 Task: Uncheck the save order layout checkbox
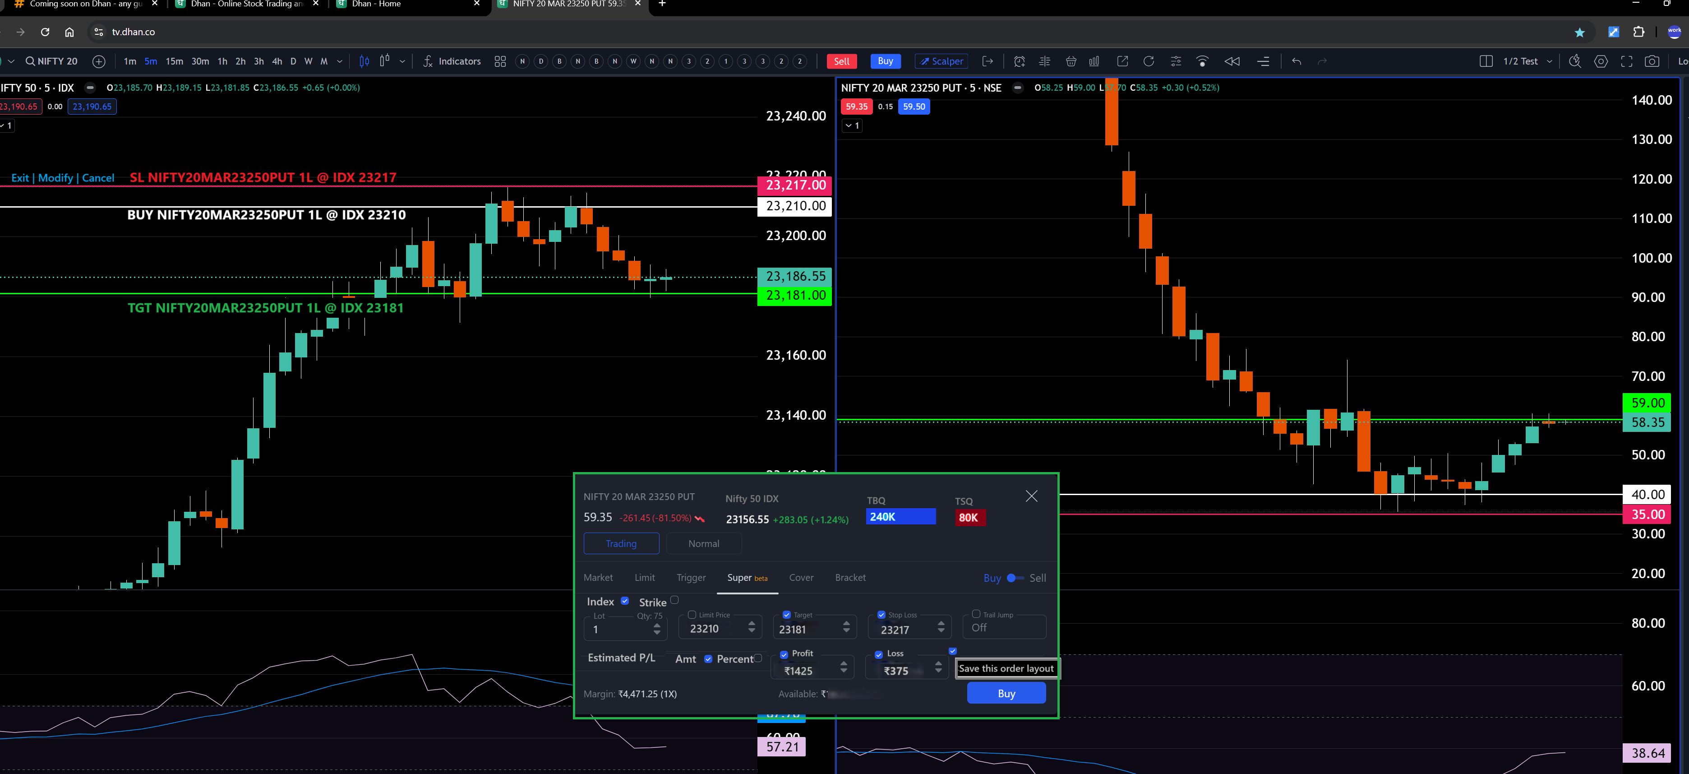953,651
